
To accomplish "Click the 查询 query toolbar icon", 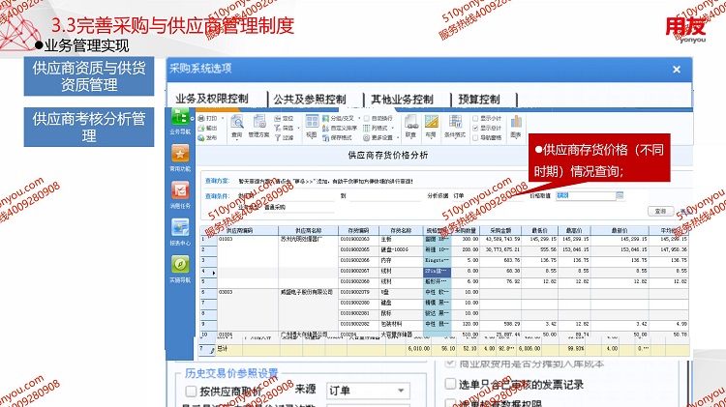I will (236, 124).
